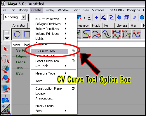This screenshot has width=146, height=116.
Task: Click the green and blue S-curve shelf icon
Action: 107,34
